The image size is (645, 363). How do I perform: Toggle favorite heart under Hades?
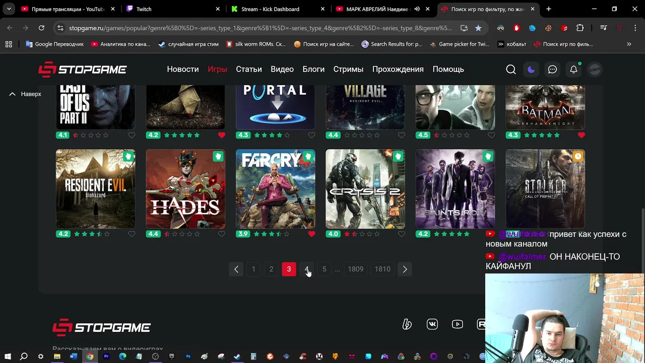click(x=222, y=234)
